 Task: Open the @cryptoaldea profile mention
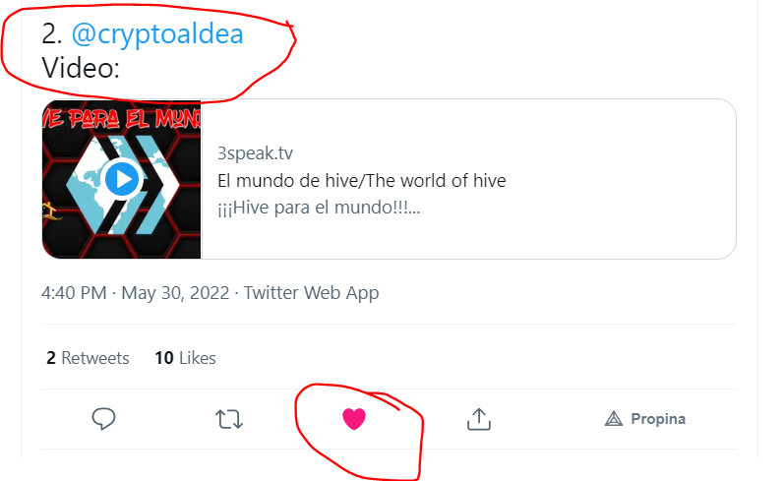click(157, 34)
